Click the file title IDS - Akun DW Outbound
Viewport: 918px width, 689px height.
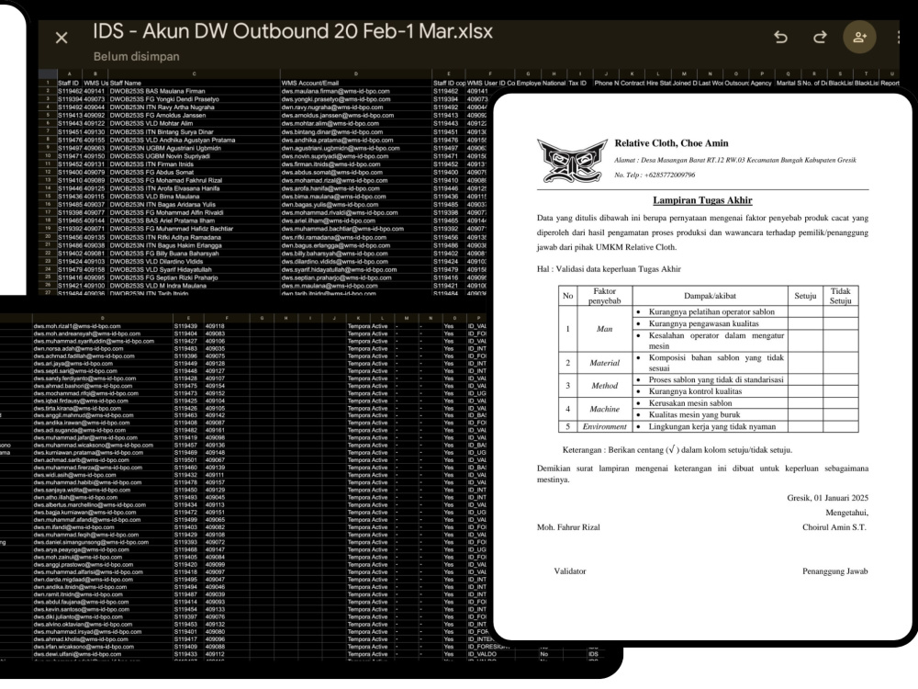[x=293, y=31]
